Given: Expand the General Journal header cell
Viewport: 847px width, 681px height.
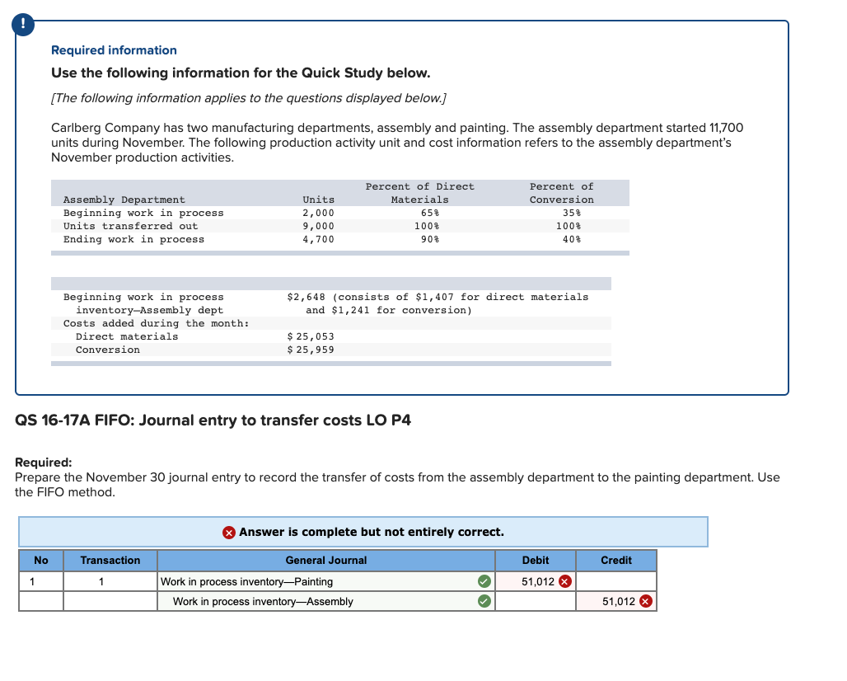Looking at the screenshot, I should click(x=325, y=561).
